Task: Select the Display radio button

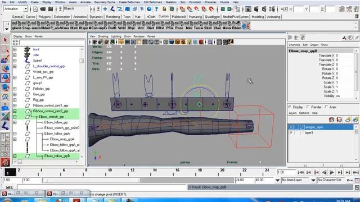Action: coord(290,107)
